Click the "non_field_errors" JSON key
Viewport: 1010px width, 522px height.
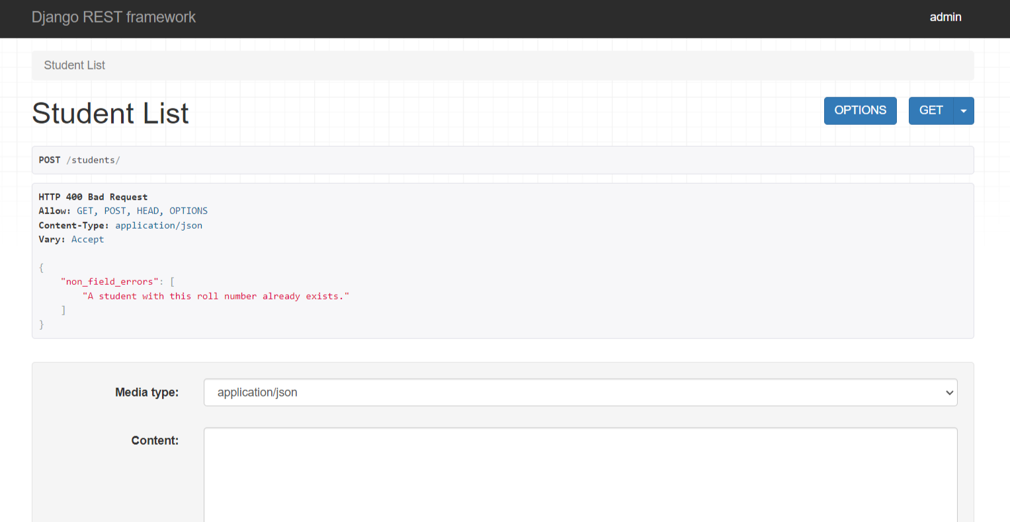pos(109,281)
